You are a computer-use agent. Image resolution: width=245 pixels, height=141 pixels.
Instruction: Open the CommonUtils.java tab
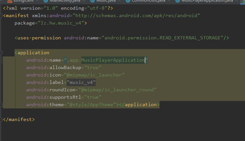(148, 1)
